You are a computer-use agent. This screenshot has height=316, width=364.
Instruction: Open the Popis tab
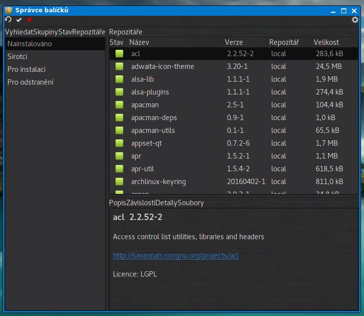pos(117,203)
